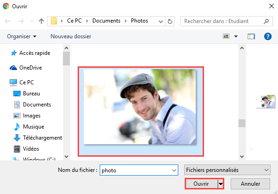Click the file list scrollbar thumb

[x=242, y=123]
